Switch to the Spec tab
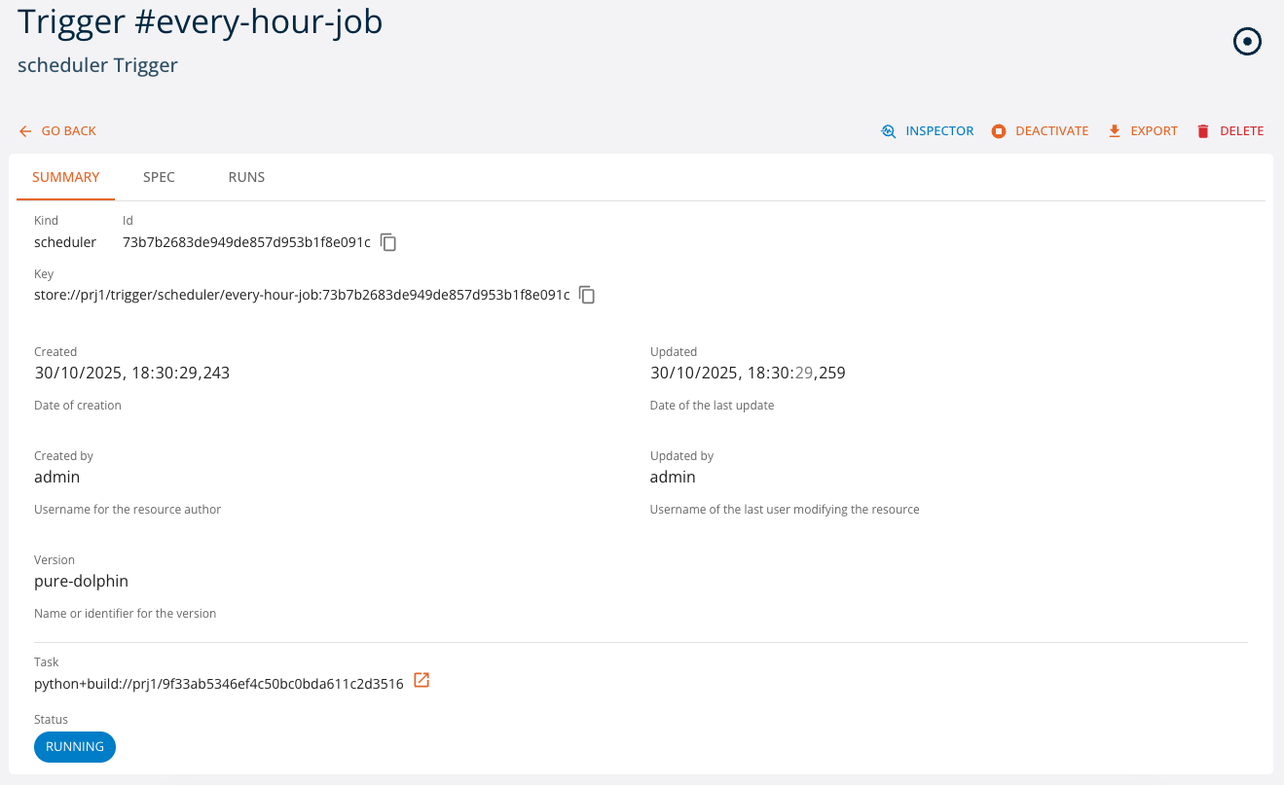1284x785 pixels. click(159, 177)
